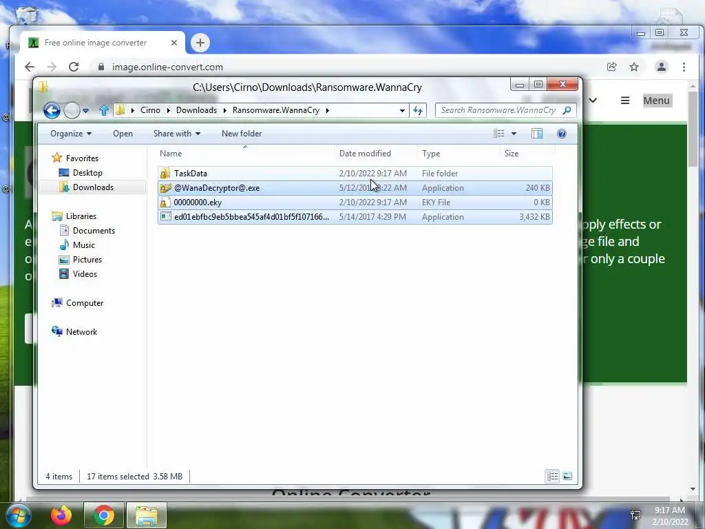Click the Explorer help icon
Viewport: 705px width, 529px height.
(562, 134)
